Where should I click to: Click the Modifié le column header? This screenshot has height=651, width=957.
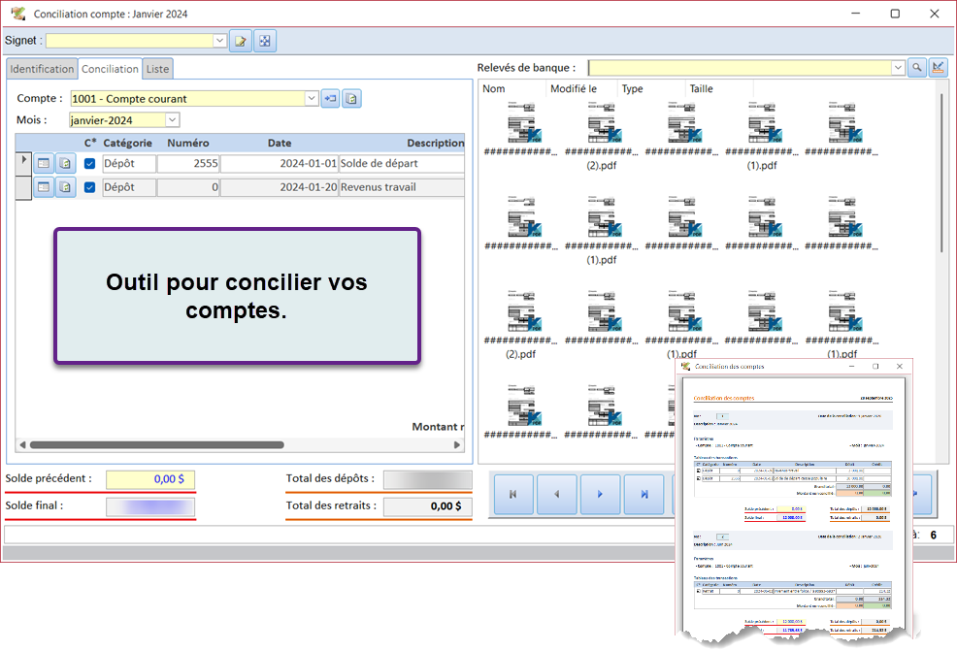[x=574, y=88]
